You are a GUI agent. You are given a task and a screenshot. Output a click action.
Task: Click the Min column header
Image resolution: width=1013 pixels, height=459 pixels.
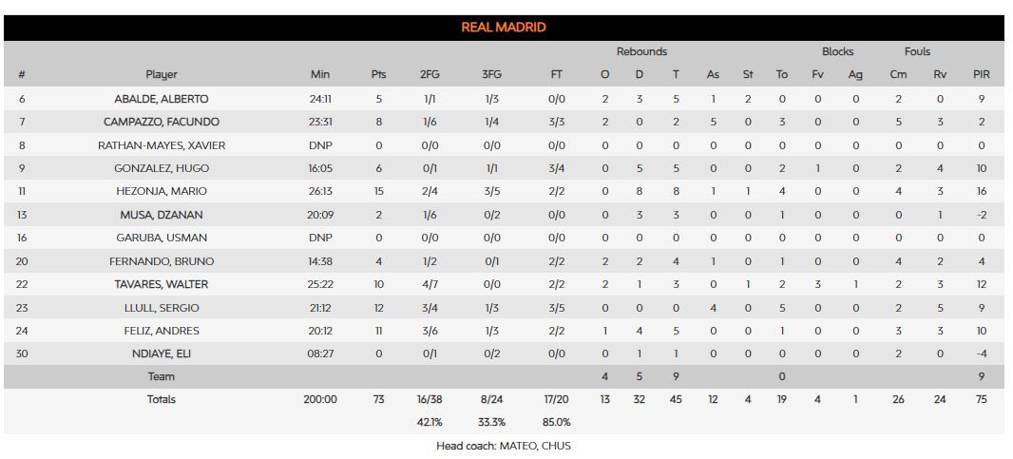click(x=320, y=75)
